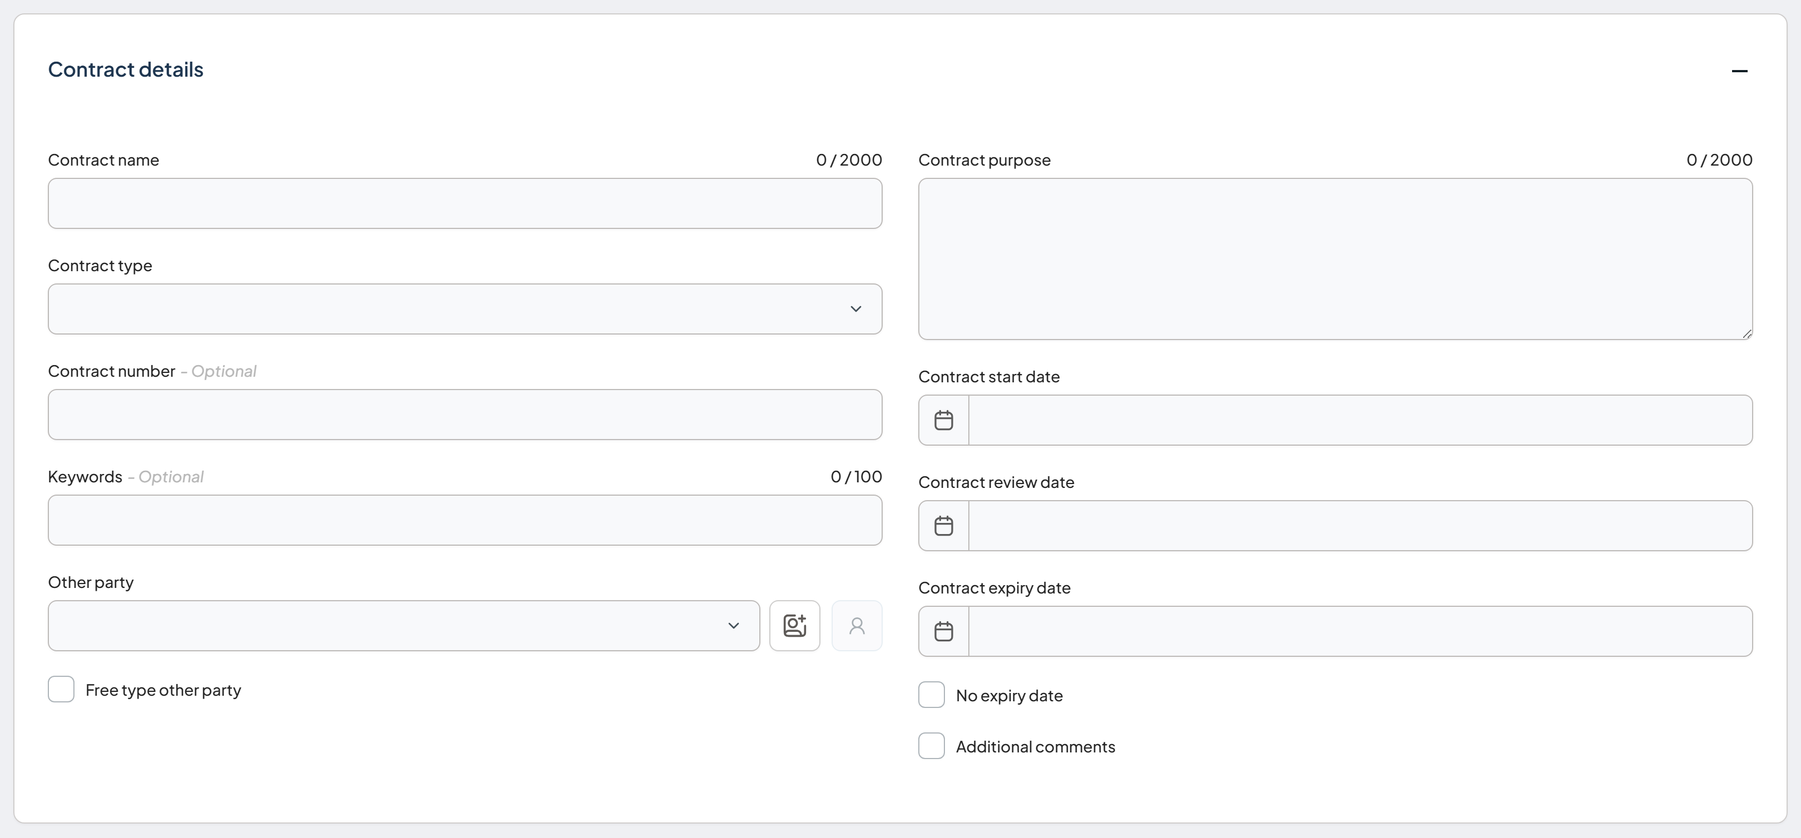The width and height of the screenshot is (1801, 838).
Task: Click the Keywords 0 / 100 counter
Action: pyautogui.click(x=857, y=477)
